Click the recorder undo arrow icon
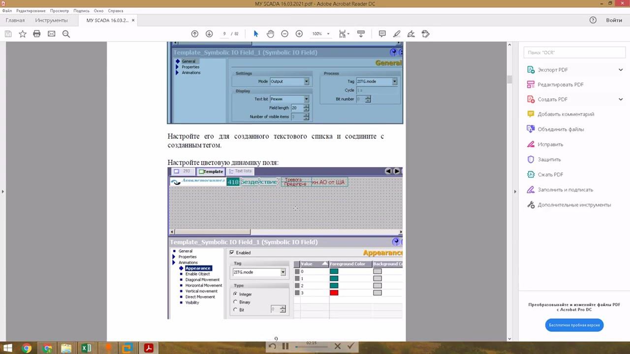 click(272, 346)
